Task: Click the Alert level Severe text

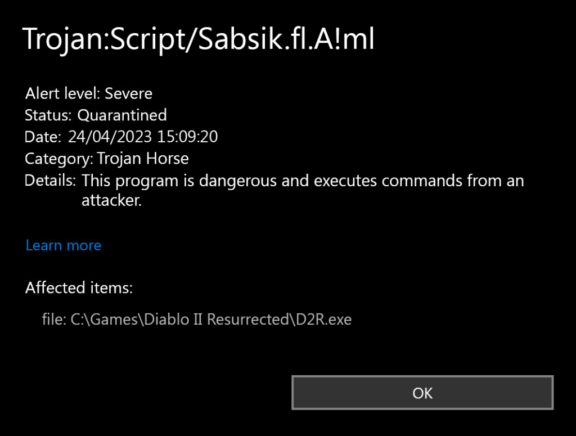Action: coord(88,93)
